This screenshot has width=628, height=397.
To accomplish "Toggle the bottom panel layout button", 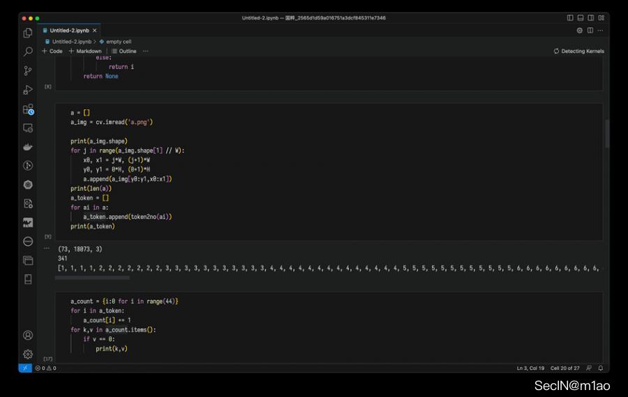I will click(580, 18).
